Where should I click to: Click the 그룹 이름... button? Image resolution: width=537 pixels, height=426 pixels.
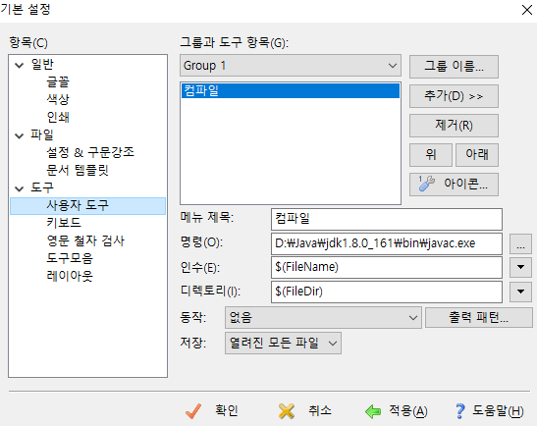pos(454,67)
